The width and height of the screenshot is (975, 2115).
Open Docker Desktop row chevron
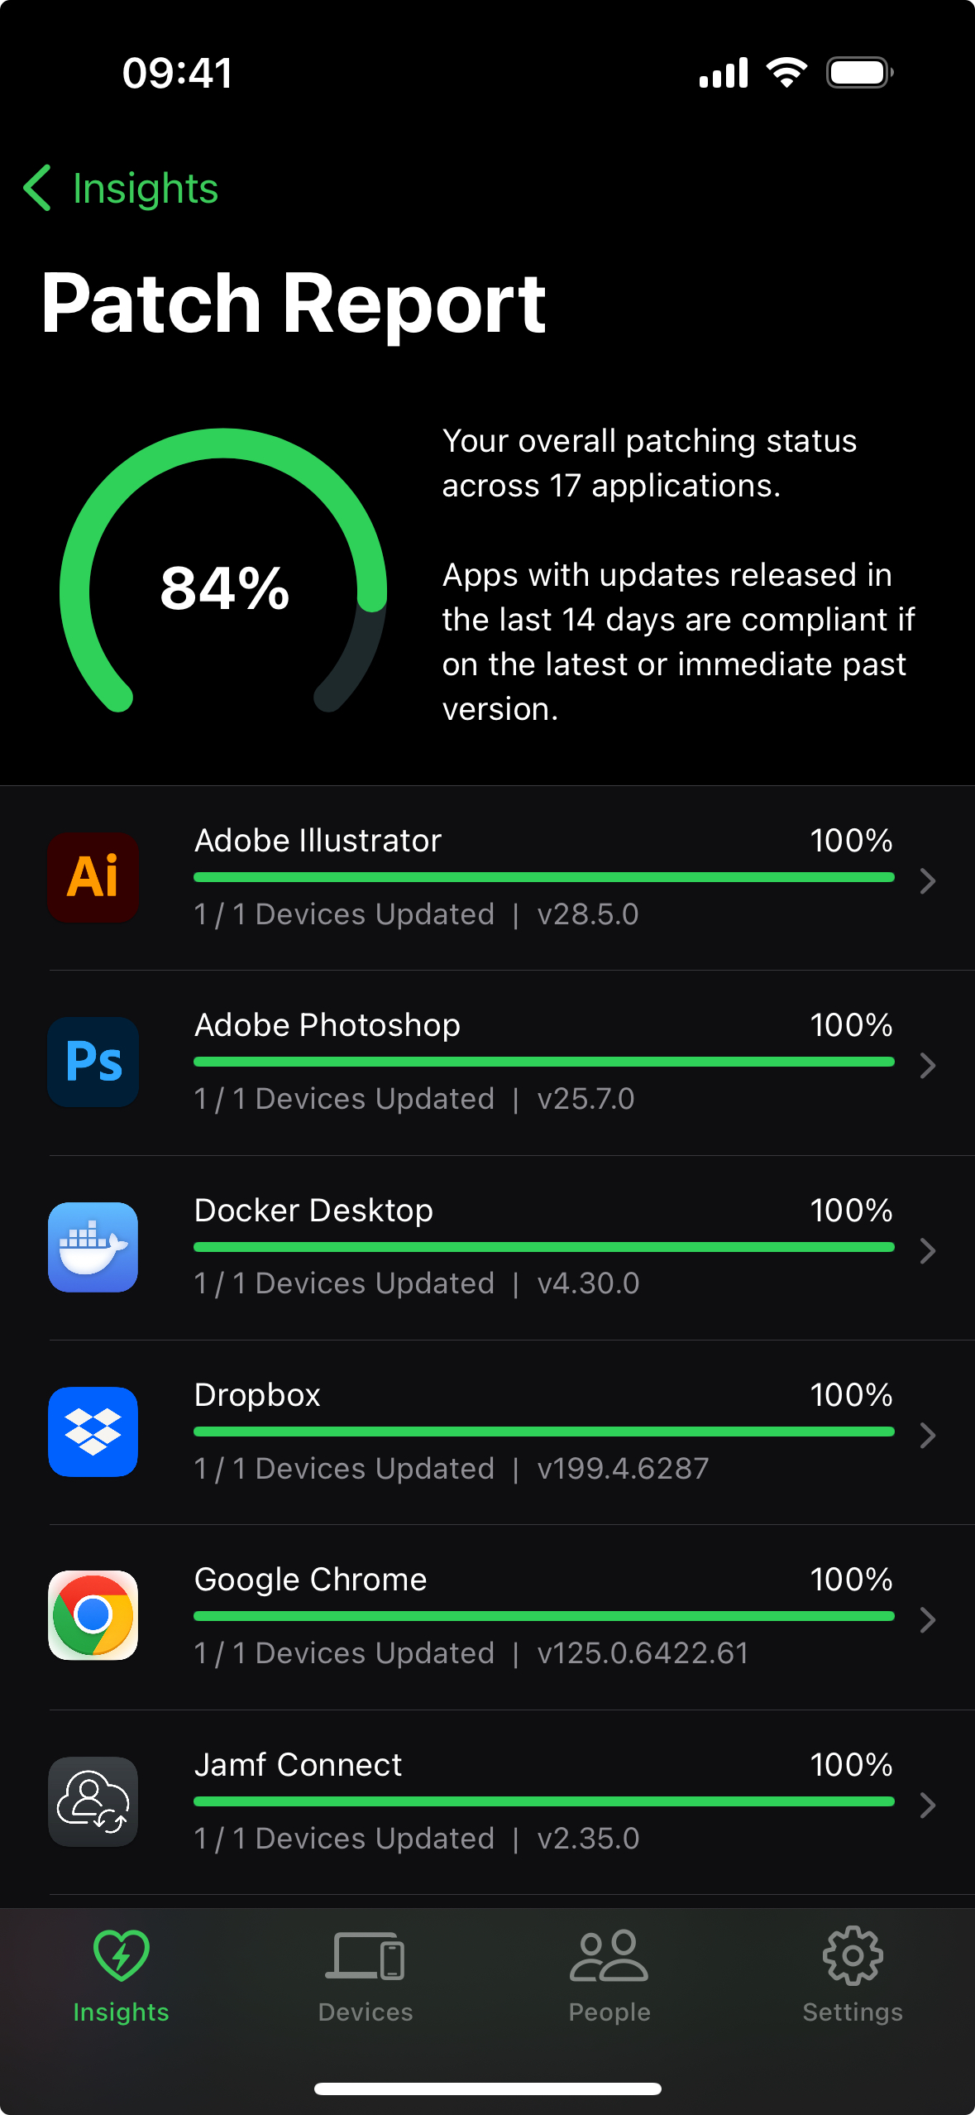(x=927, y=1250)
